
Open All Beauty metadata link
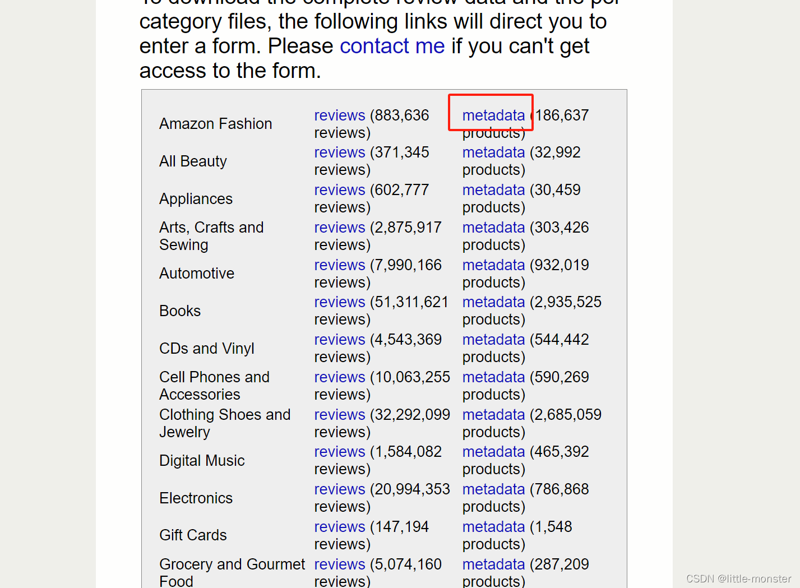tap(493, 152)
